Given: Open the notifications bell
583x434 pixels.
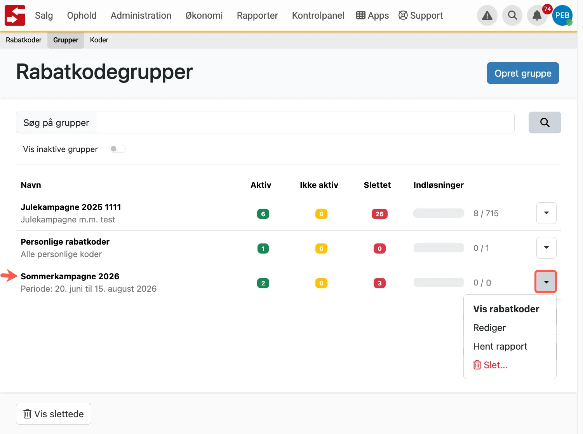Looking at the screenshot, I should pos(537,16).
